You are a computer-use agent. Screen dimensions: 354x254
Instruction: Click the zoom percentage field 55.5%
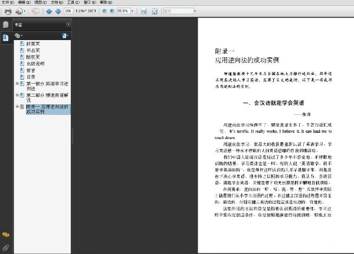click(x=123, y=11)
